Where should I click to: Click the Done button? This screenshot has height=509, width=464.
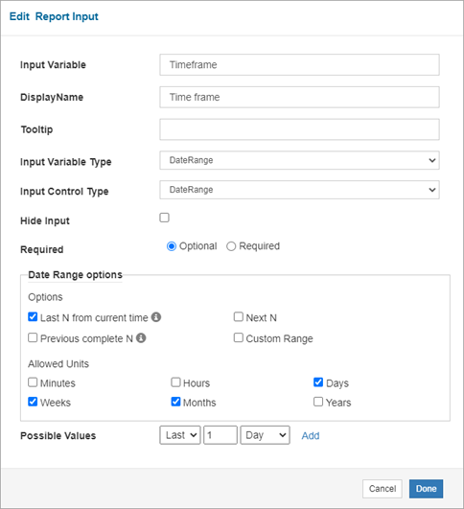click(x=426, y=489)
